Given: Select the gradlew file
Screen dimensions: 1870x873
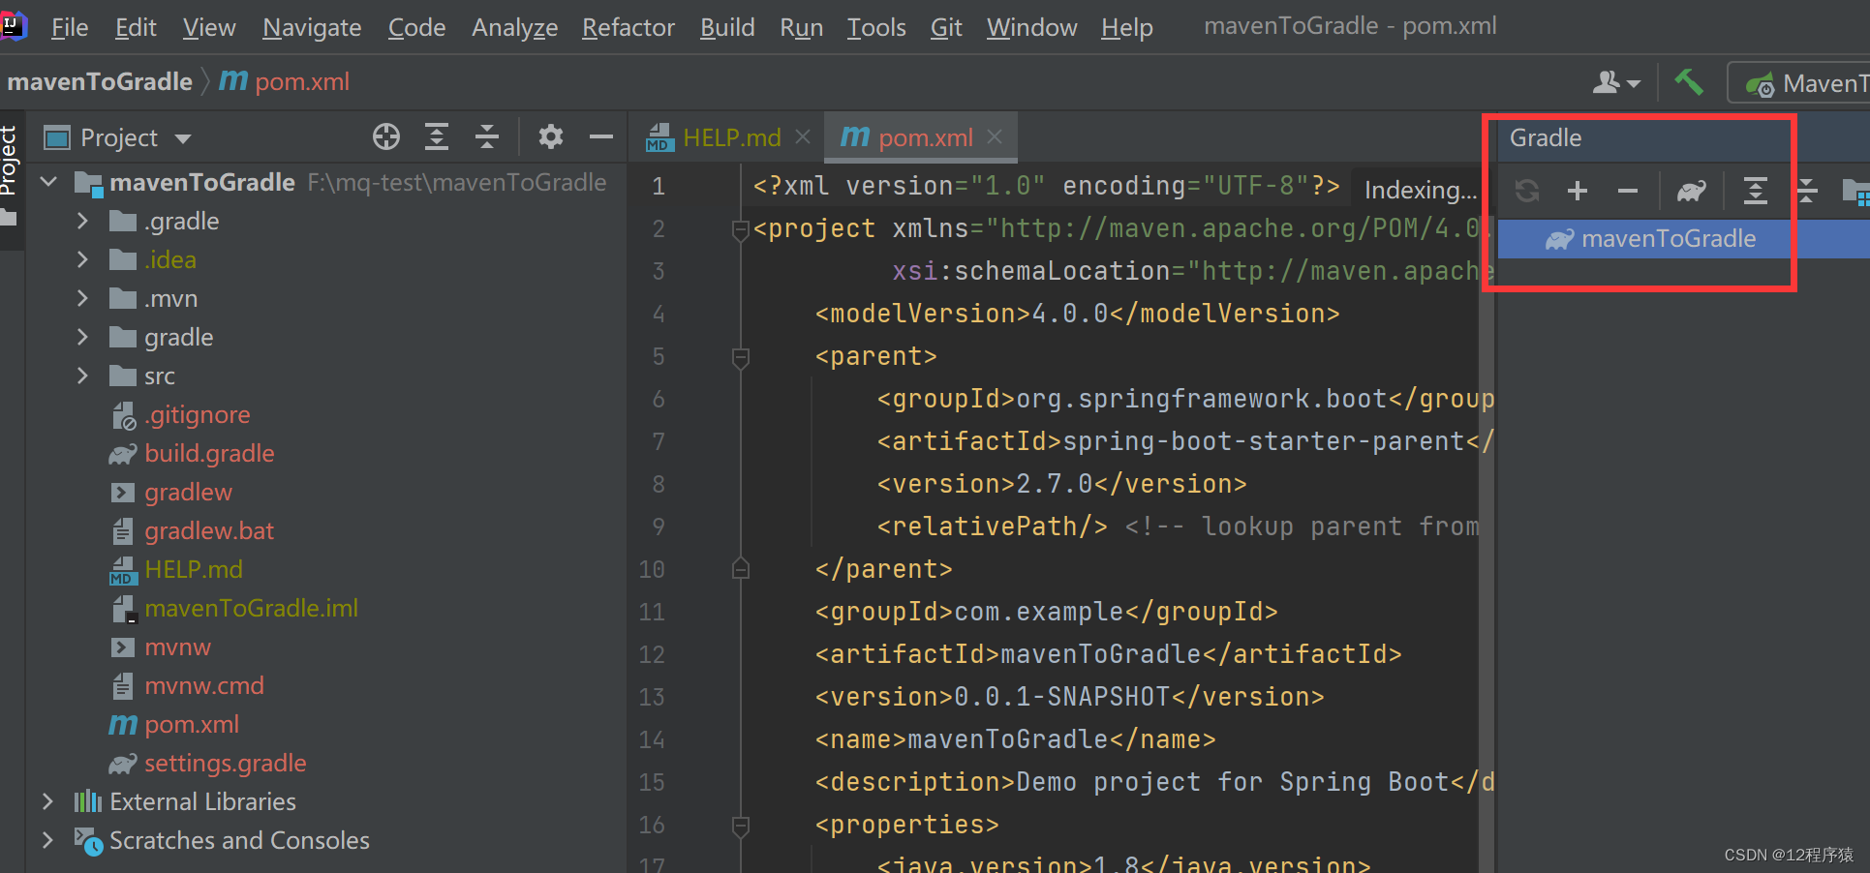Looking at the screenshot, I should [188, 493].
